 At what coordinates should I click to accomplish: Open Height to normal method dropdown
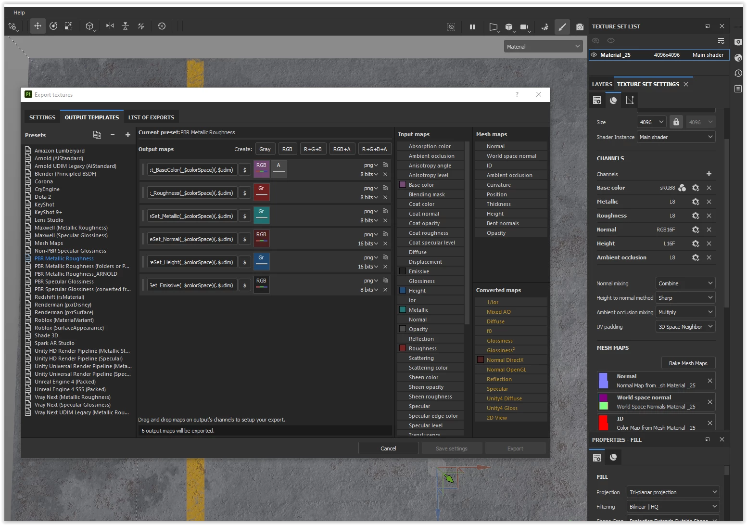(x=685, y=298)
